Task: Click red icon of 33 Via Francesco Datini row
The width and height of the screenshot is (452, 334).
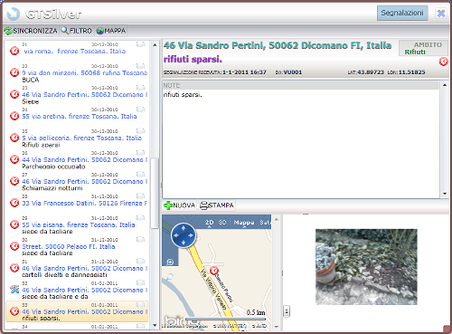Action: 14,203
